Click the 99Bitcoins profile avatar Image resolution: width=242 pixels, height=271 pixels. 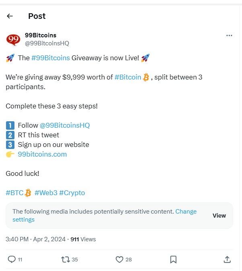[13, 39]
